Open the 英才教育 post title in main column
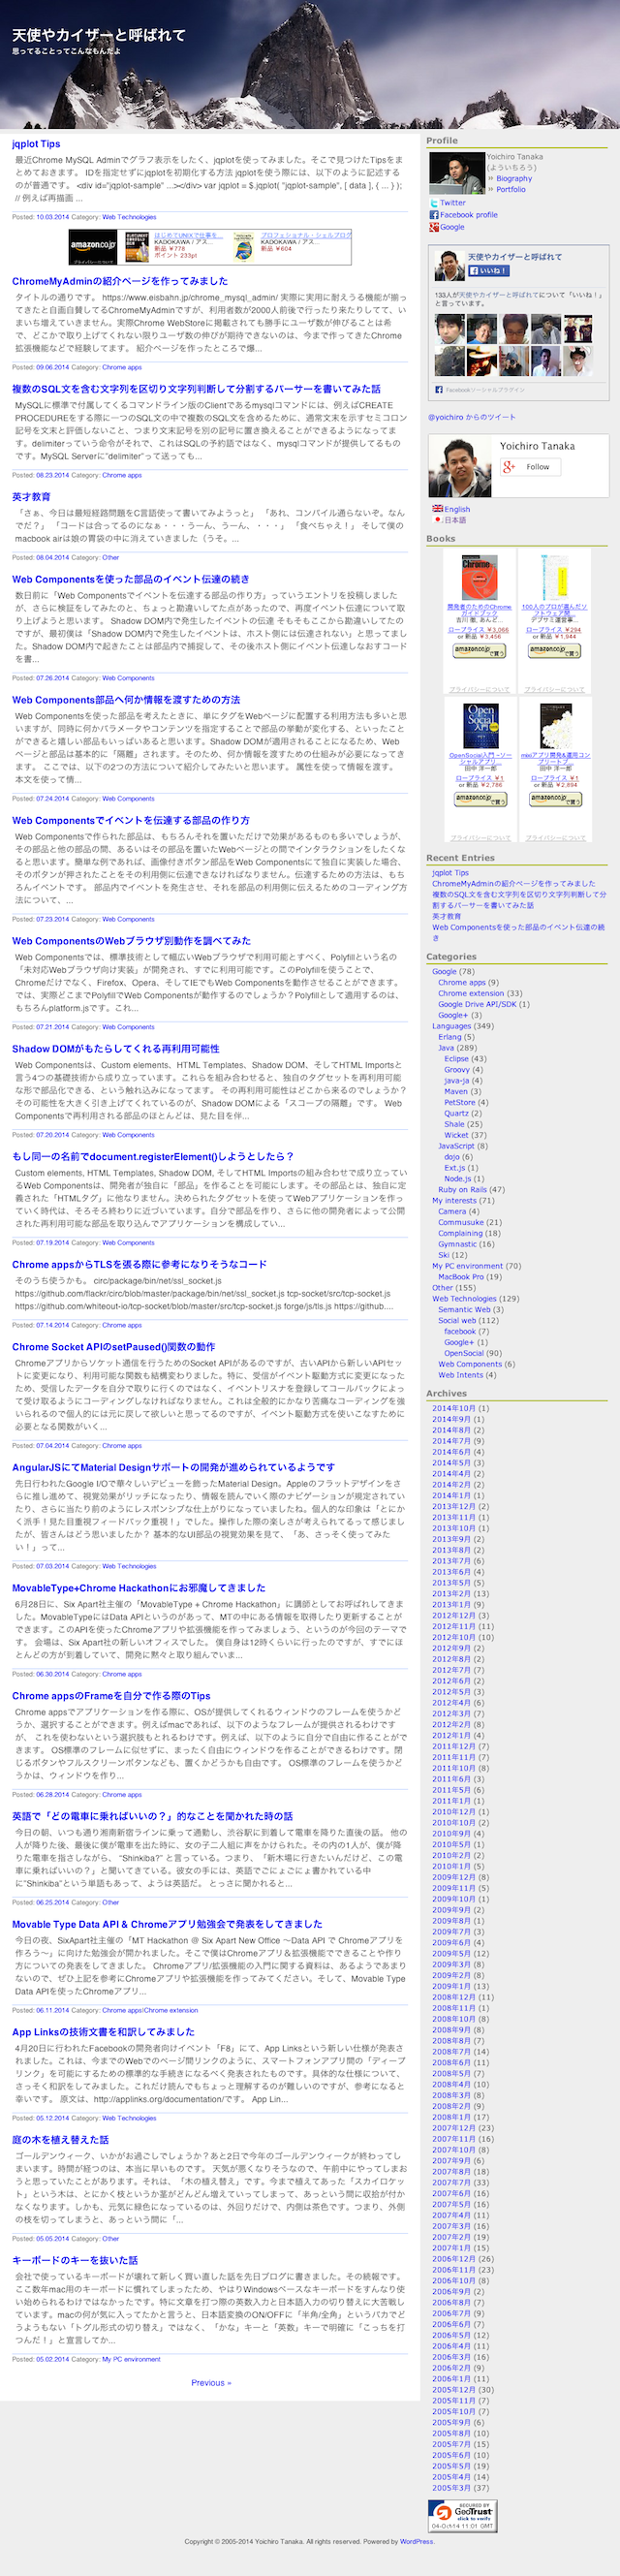This screenshot has height=2576, width=620. tap(31, 497)
